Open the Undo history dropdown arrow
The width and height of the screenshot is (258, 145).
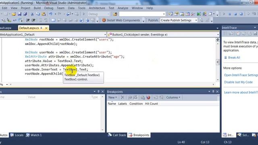coord(55,14)
